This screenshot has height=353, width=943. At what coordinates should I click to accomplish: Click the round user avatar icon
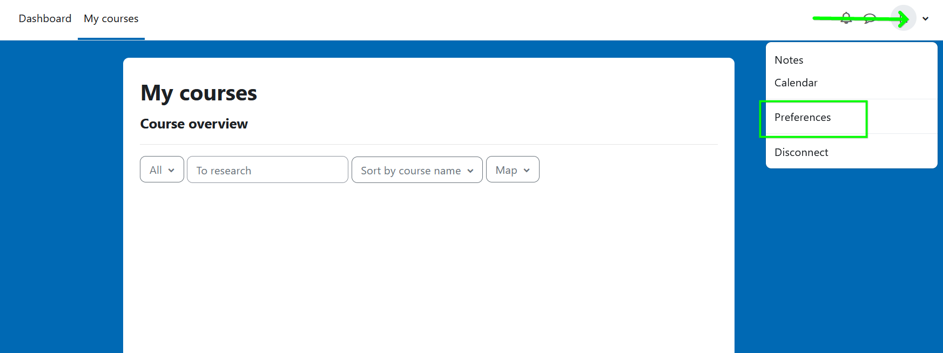pos(904,18)
